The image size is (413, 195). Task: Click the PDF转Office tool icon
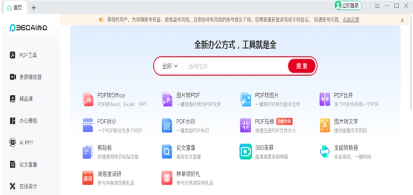[x=88, y=99]
